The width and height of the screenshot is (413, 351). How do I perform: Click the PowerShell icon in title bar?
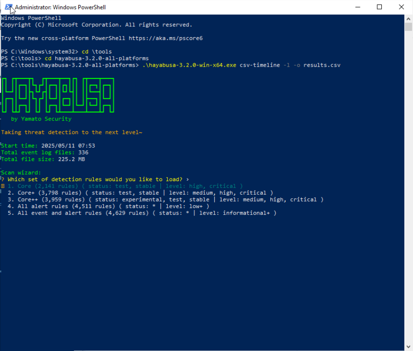[x=8, y=7]
